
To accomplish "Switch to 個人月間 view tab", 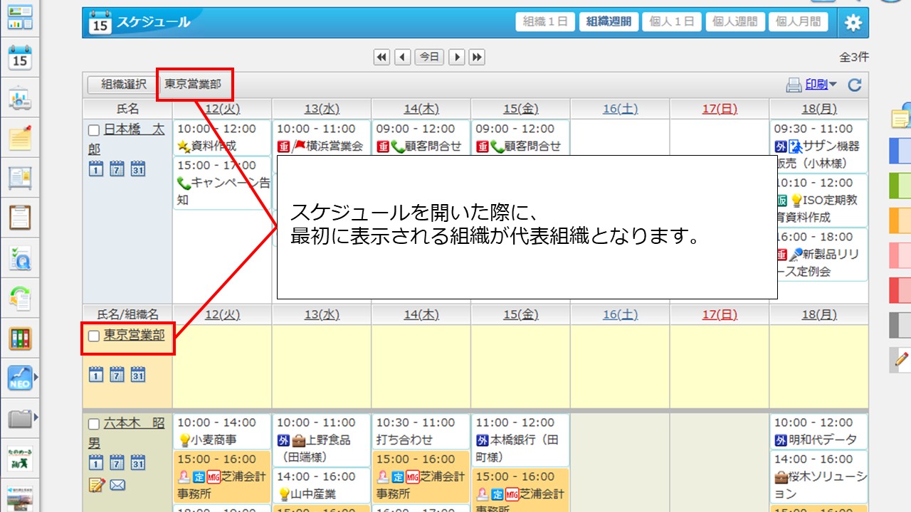I will (798, 22).
